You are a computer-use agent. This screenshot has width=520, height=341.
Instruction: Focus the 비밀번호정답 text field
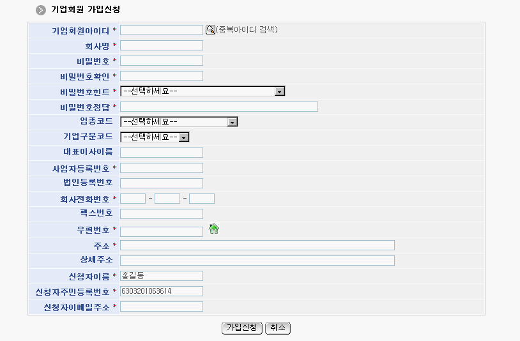(219, 107)
